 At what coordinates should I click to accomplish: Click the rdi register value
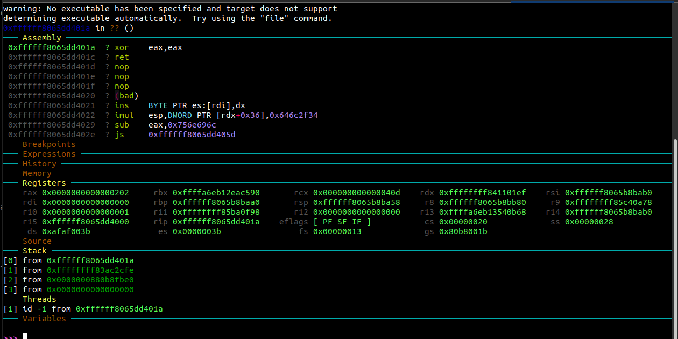(86, 202)
